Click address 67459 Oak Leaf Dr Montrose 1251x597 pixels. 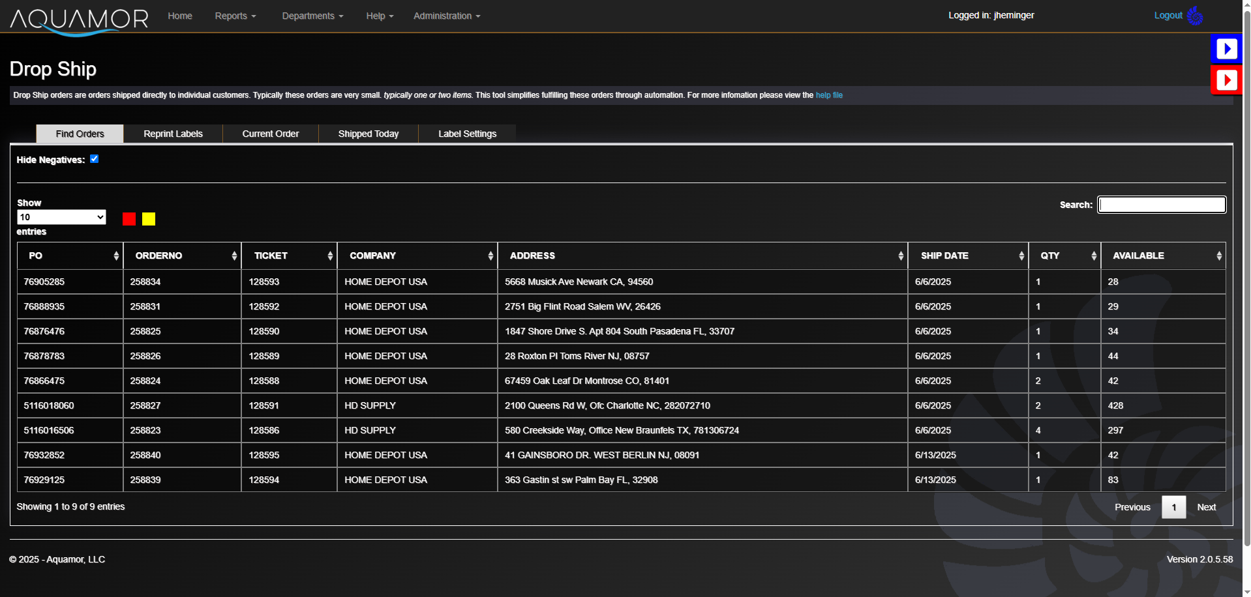587,381
